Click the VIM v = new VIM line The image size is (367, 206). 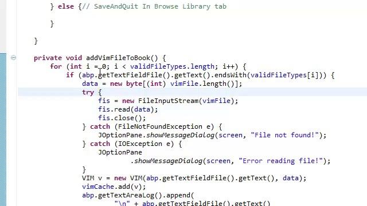coord(194,178)
